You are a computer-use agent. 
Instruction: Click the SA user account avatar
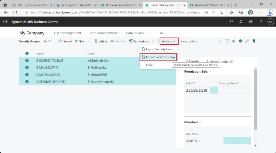click(271, 22)
